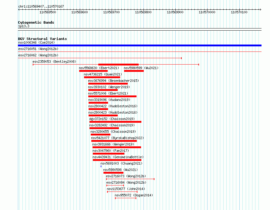The height and width of the screenshot is (210, 270).
Task: Click nsv5568630 (Ebert2021) label
Action: click(x=99, y=68)
